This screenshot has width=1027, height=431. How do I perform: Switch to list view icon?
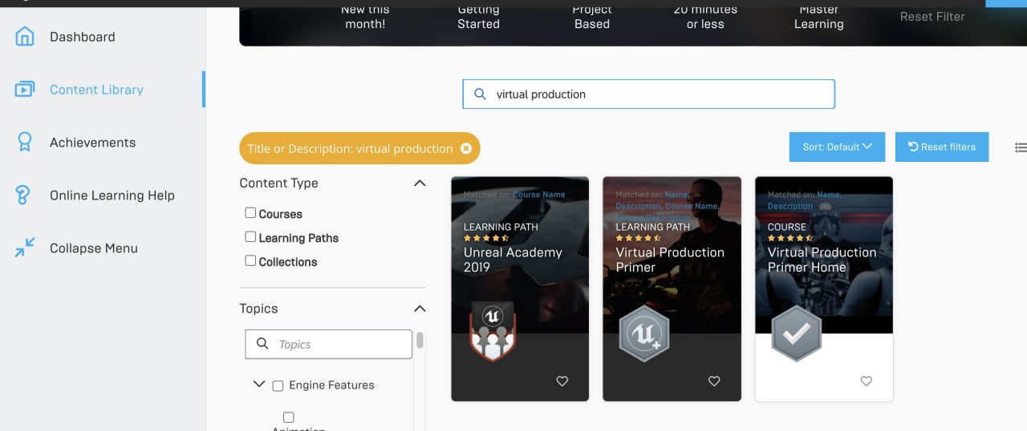coord(1021,147)
